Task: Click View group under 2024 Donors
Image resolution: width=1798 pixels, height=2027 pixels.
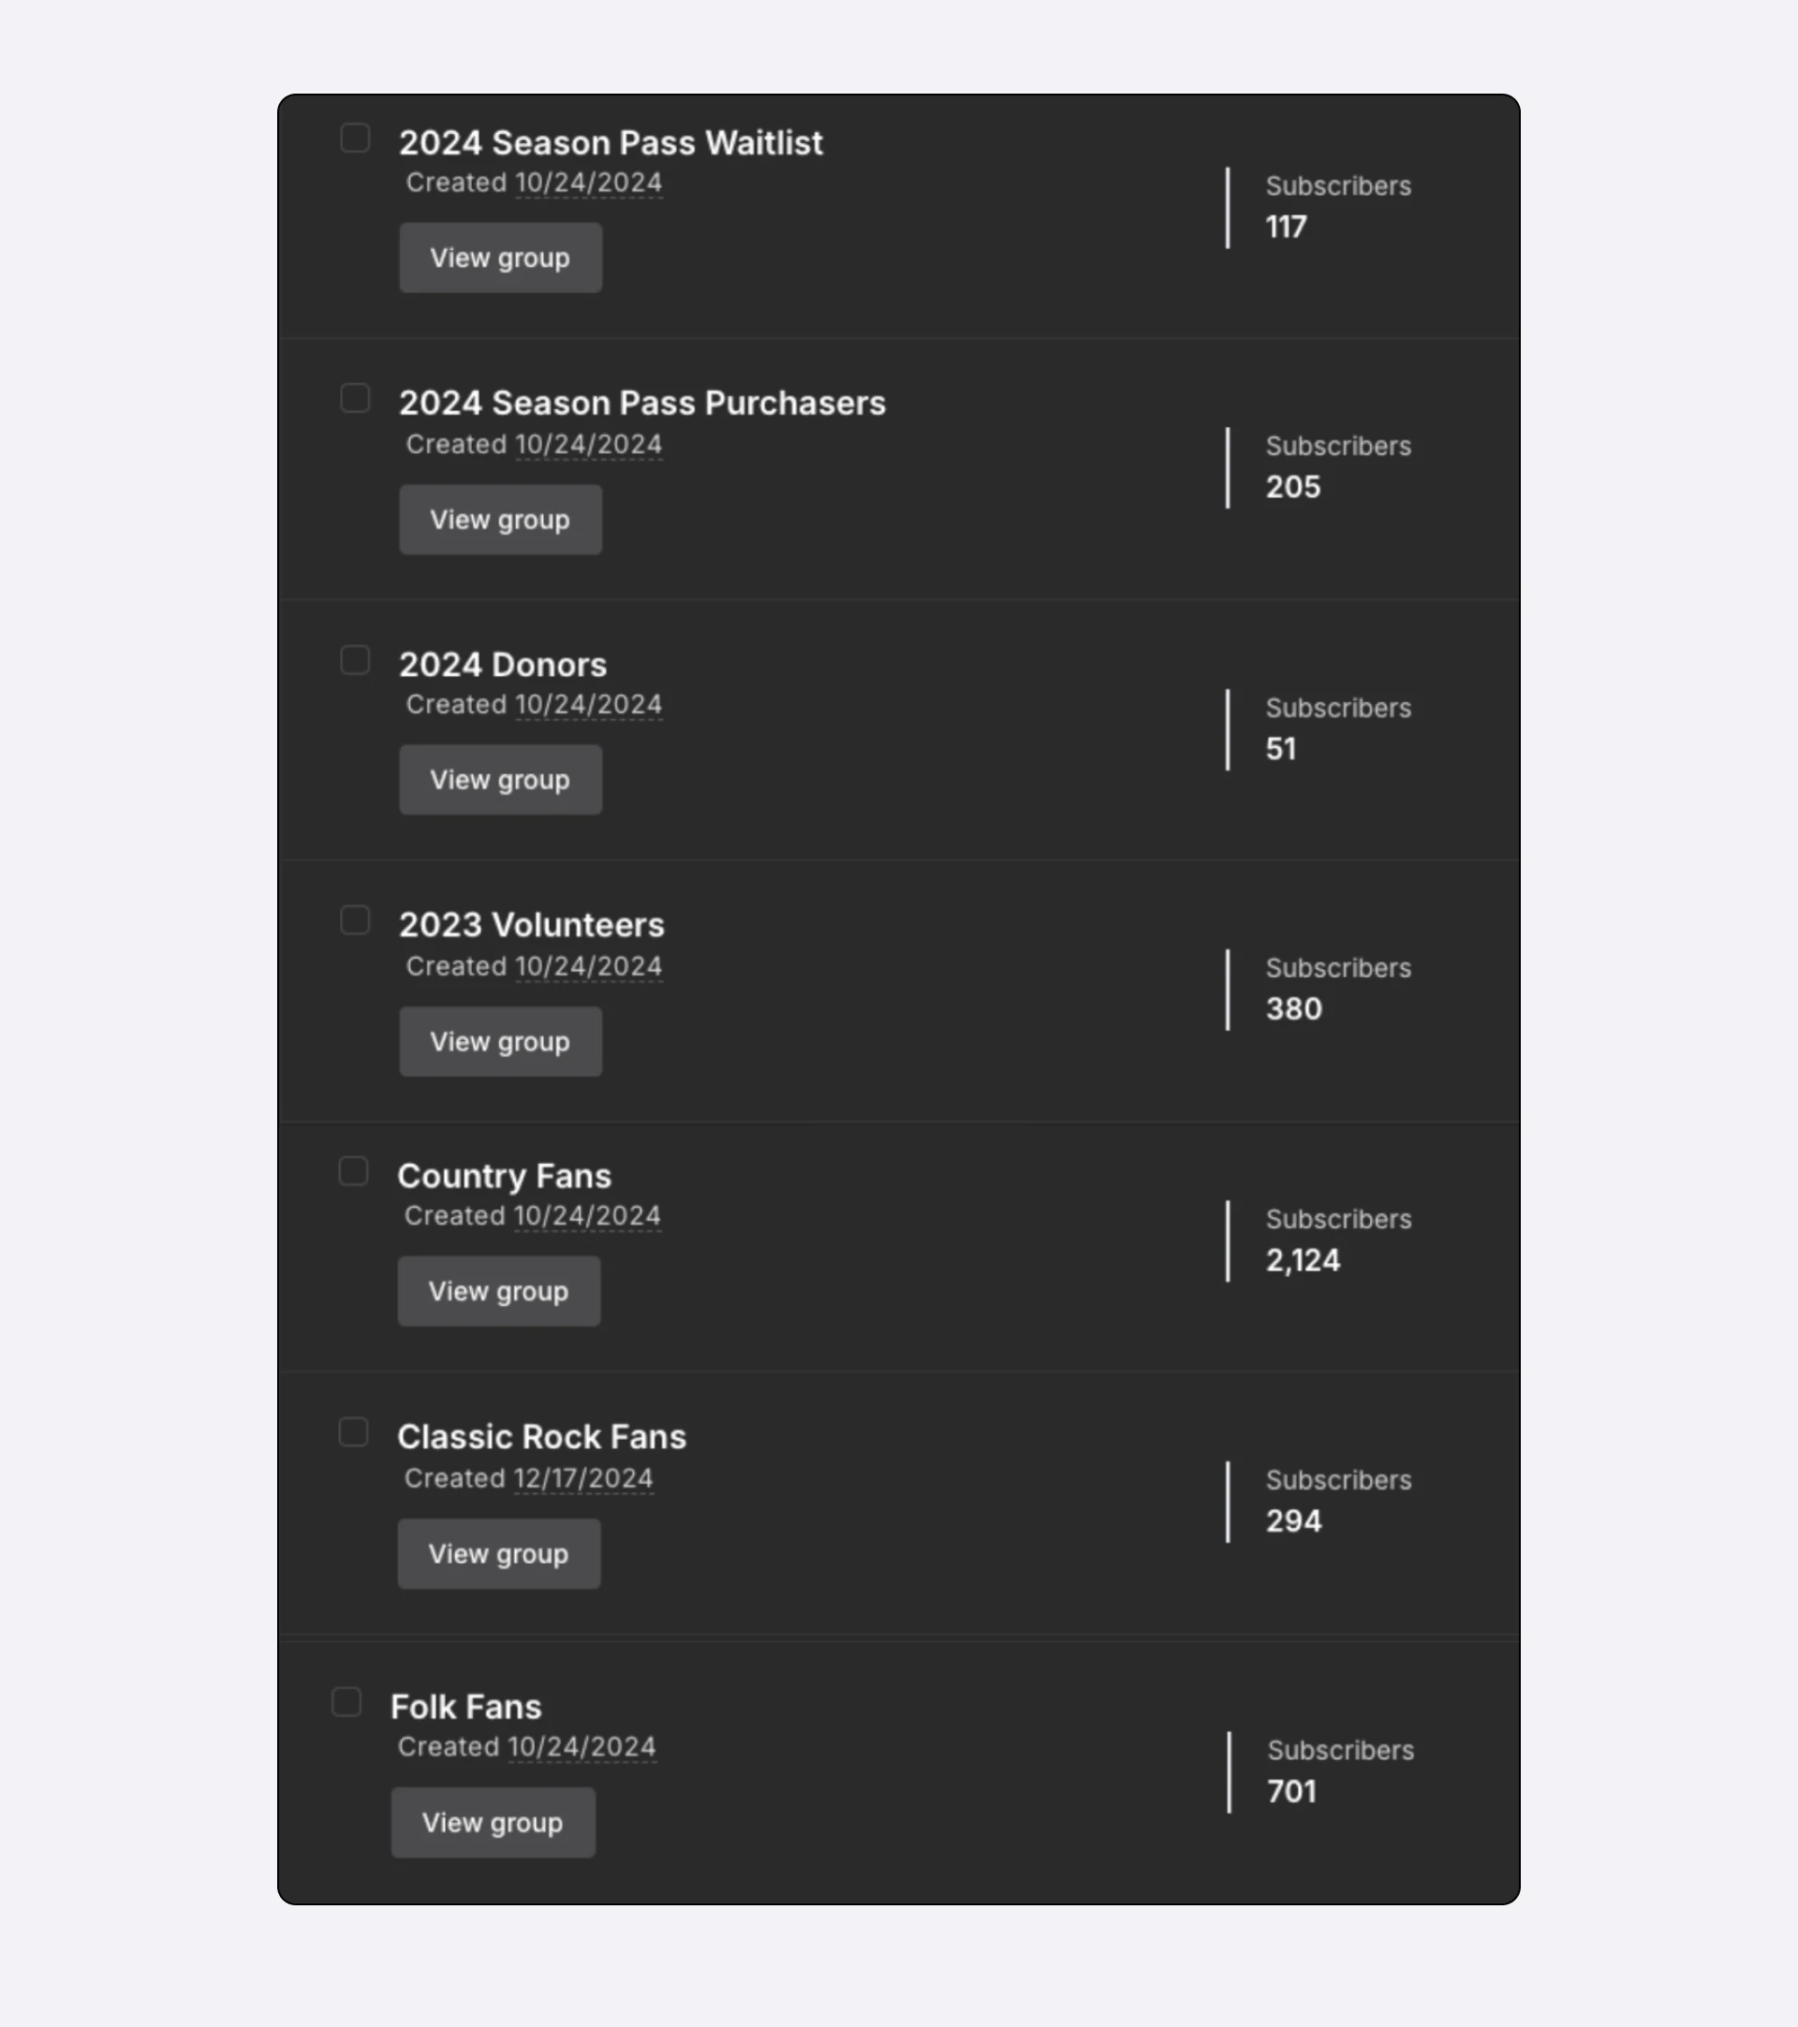Action: [x=500, y=781]
